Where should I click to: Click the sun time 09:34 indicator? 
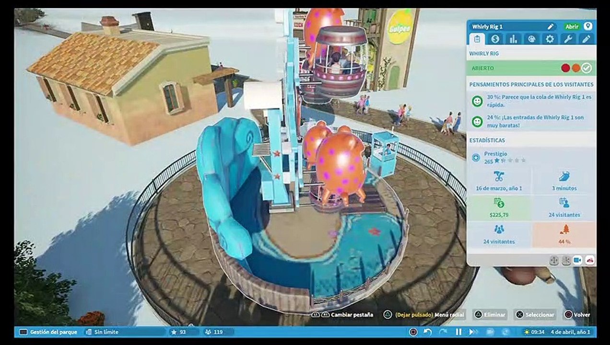[x=534, y=332]
